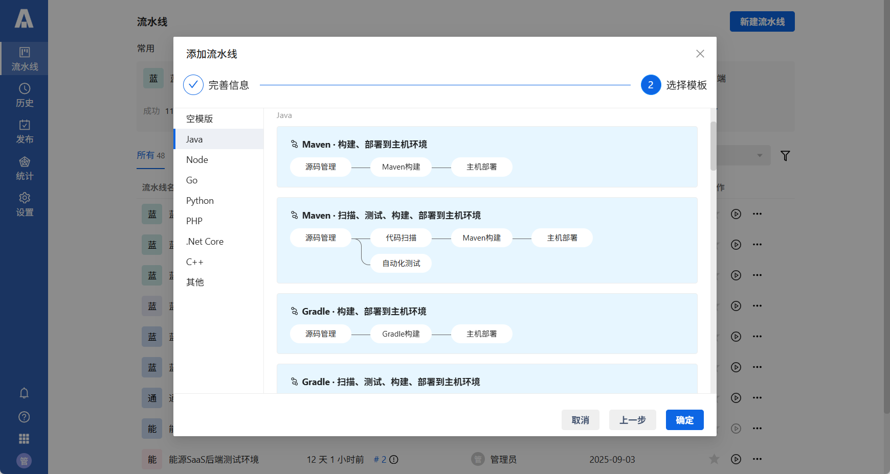Select the Java template category
This screenshot has width=890, height=474.
[x=194, y=139]
